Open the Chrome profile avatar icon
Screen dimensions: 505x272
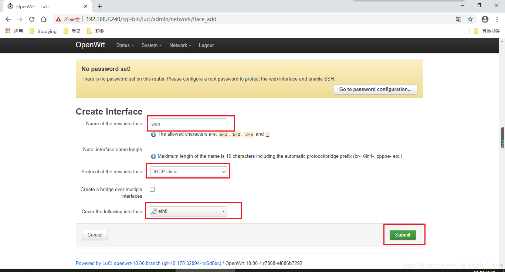pyautogui.click(x=485, y=19)
